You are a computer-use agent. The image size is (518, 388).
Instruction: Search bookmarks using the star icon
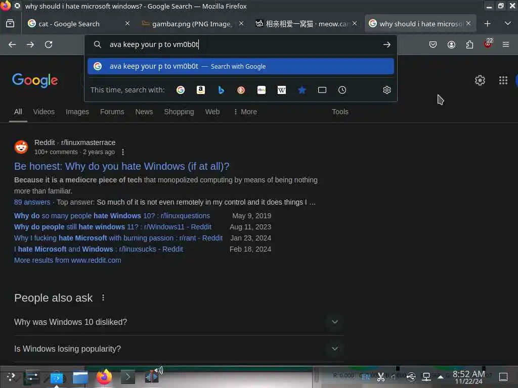pyautogui.click(x=302, y=90)
